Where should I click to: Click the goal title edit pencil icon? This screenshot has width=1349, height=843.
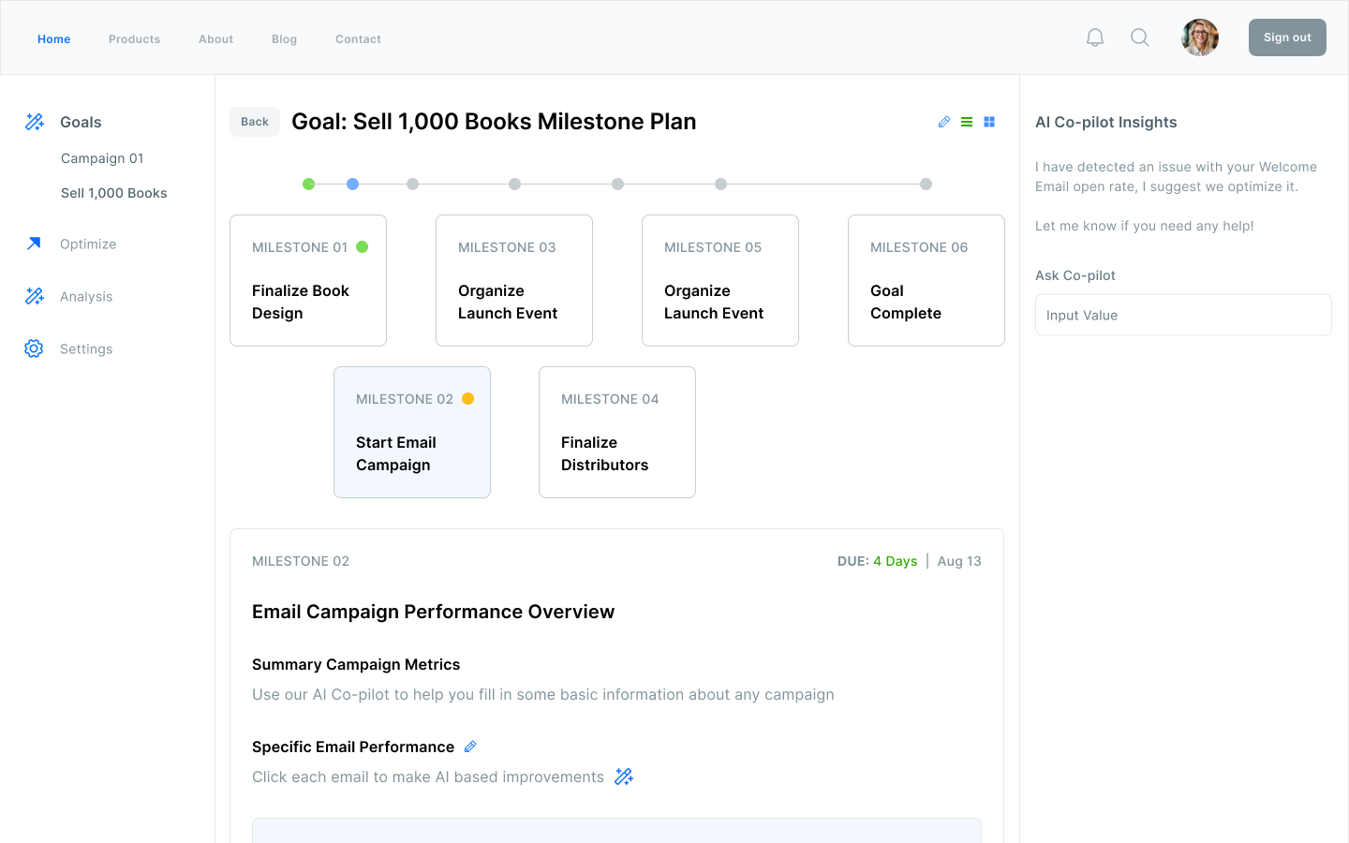tap(944, 122)
